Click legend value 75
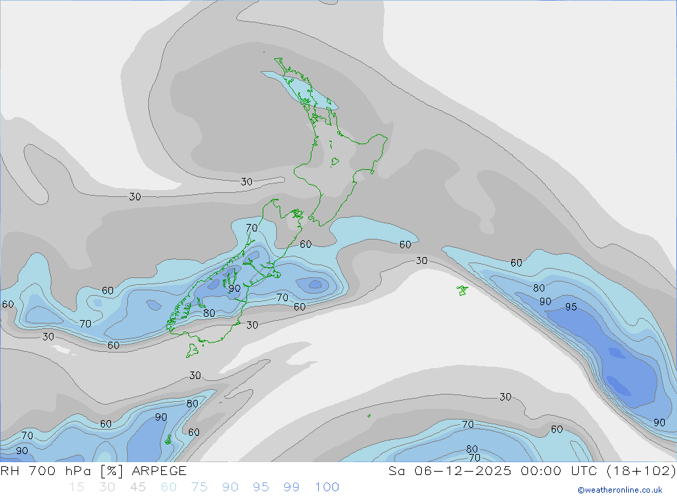This screenshot has height=496, width=677. point(200,487)
